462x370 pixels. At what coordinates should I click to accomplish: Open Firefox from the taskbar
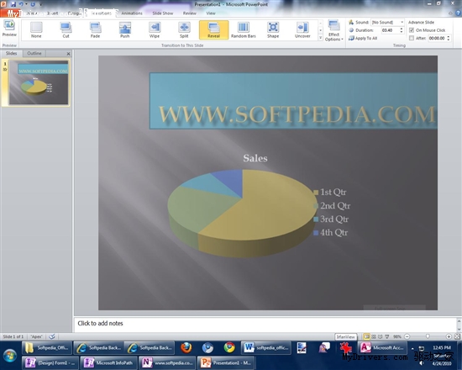(186, 347)
